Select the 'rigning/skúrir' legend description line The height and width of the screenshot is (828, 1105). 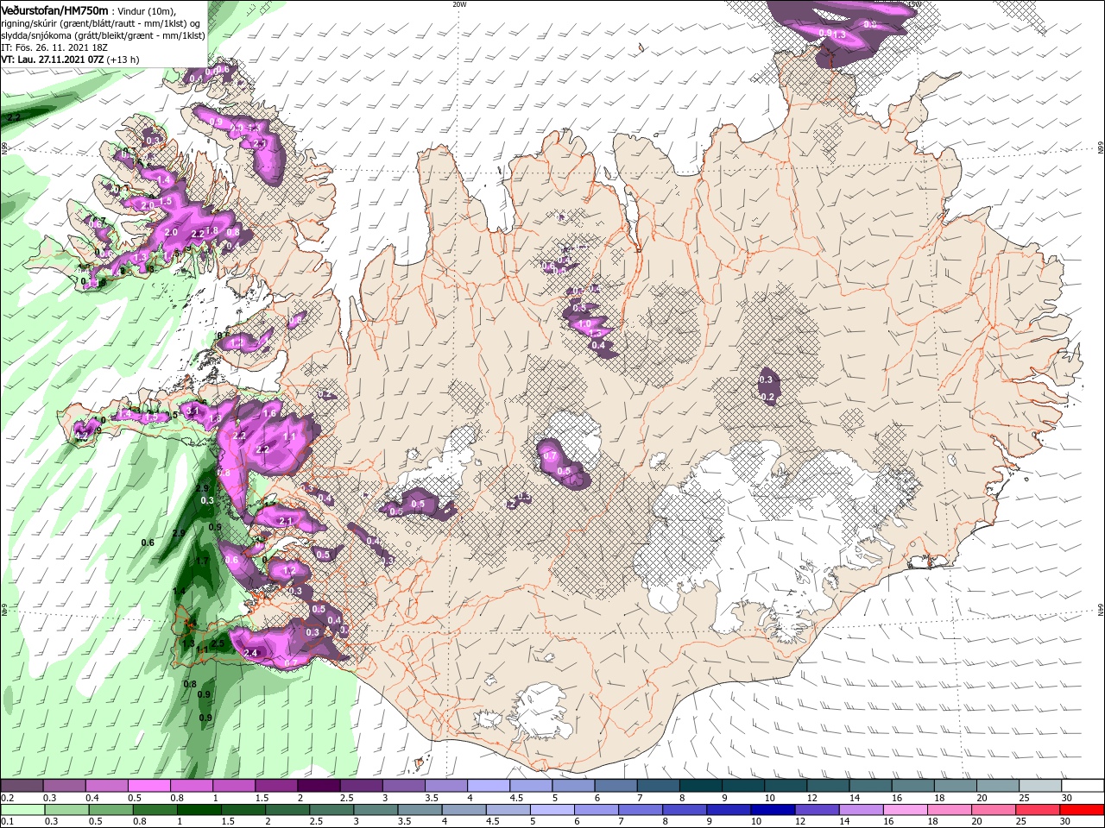(102, 23)
